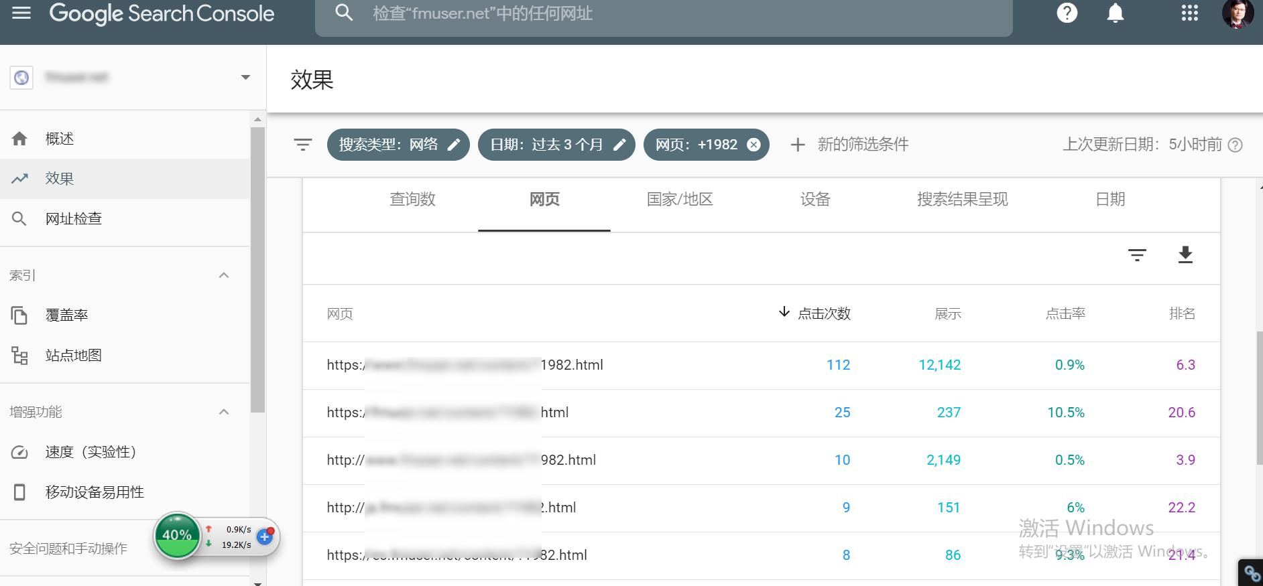The width and height of the screenshot is (1263, 586).
Task: Sort by 展示 column
Action: pos(948,313)
